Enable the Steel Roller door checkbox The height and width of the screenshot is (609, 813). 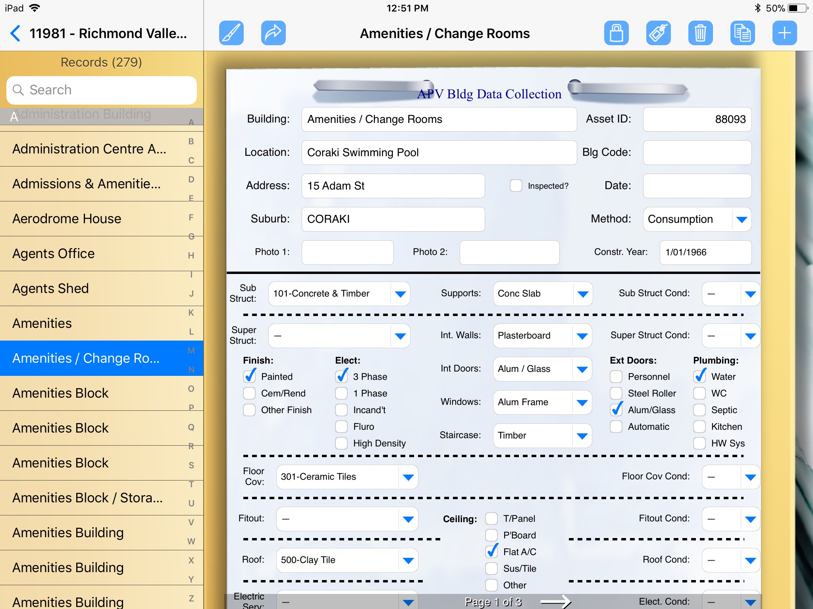coord(616,393)
